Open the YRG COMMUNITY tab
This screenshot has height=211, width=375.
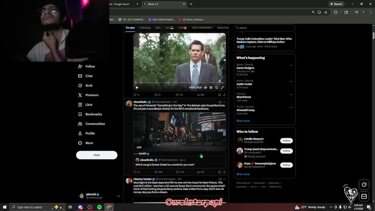pyautogui.click(x=202, y=28)
